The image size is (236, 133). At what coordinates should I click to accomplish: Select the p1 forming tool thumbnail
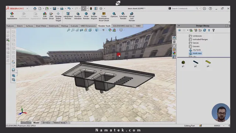183,64
